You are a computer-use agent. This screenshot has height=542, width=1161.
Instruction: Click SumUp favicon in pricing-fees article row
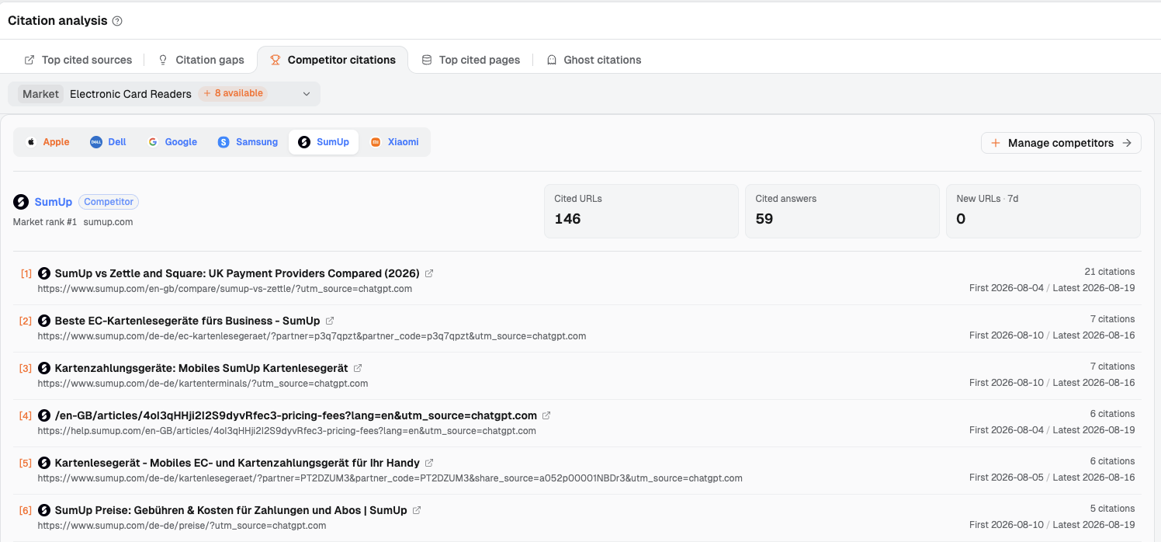(x=44, y=415)
